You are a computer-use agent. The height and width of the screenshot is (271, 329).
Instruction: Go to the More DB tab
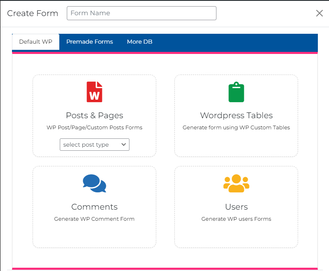(x=140, y=42)
